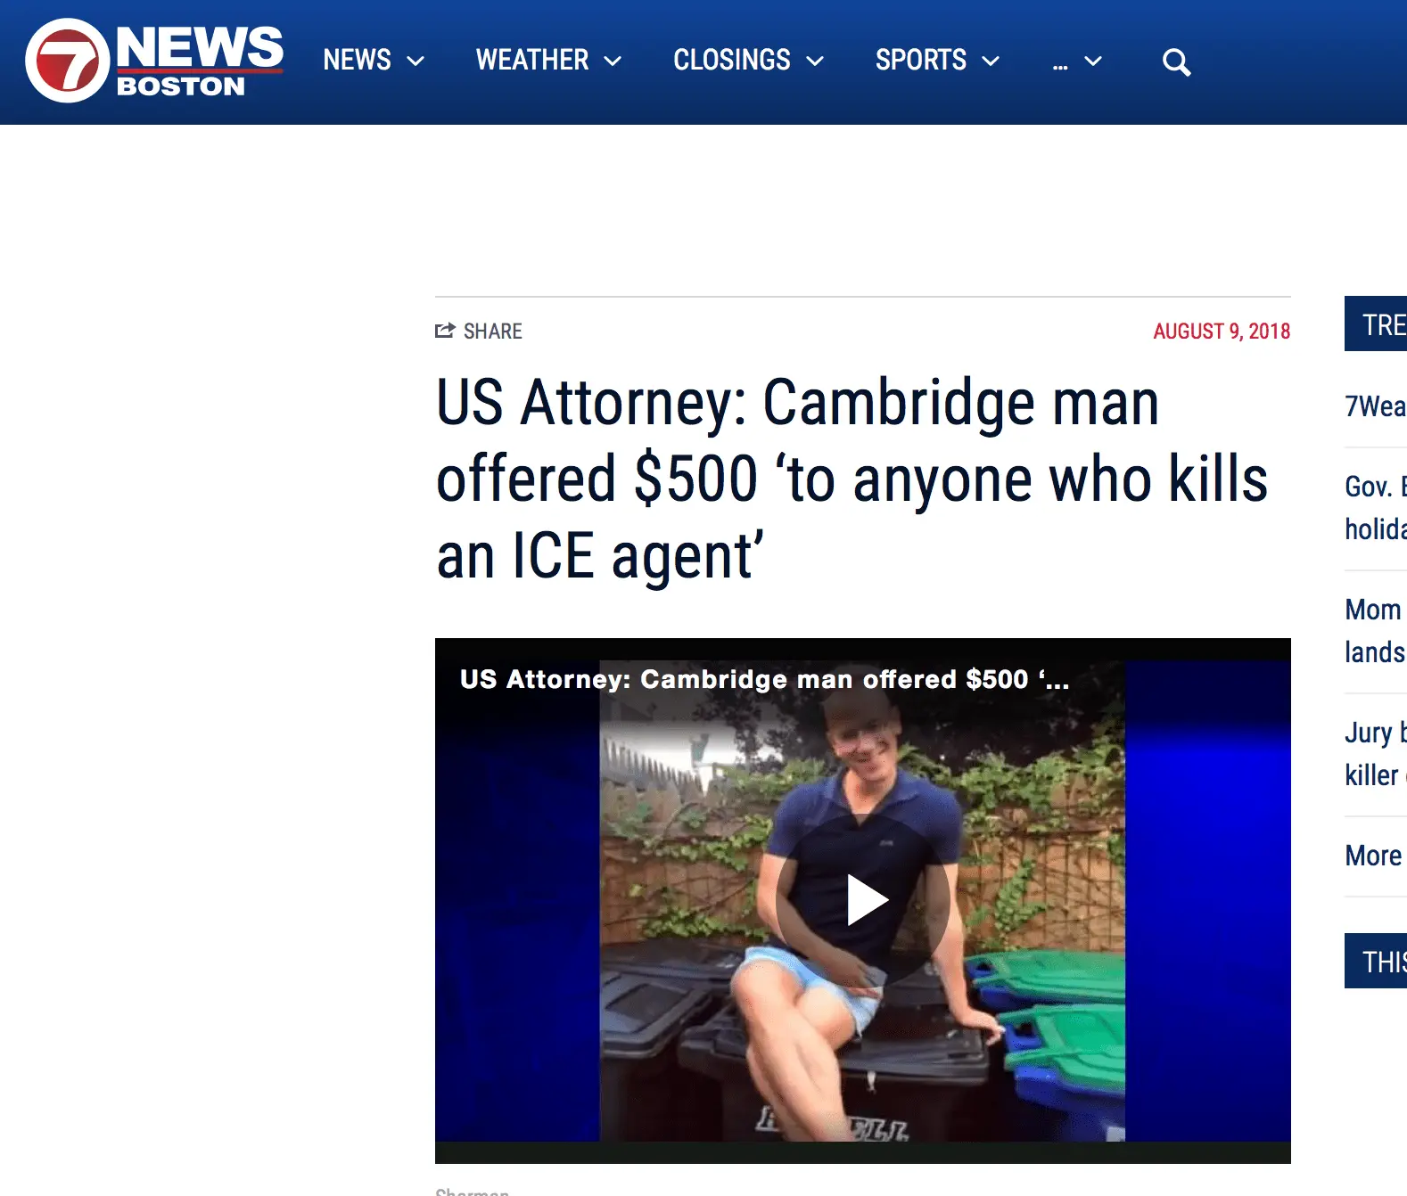Open the more menu ellipsis chevron
Viewport: 1407px width, 1196px height.
(x=1093, y=61)
